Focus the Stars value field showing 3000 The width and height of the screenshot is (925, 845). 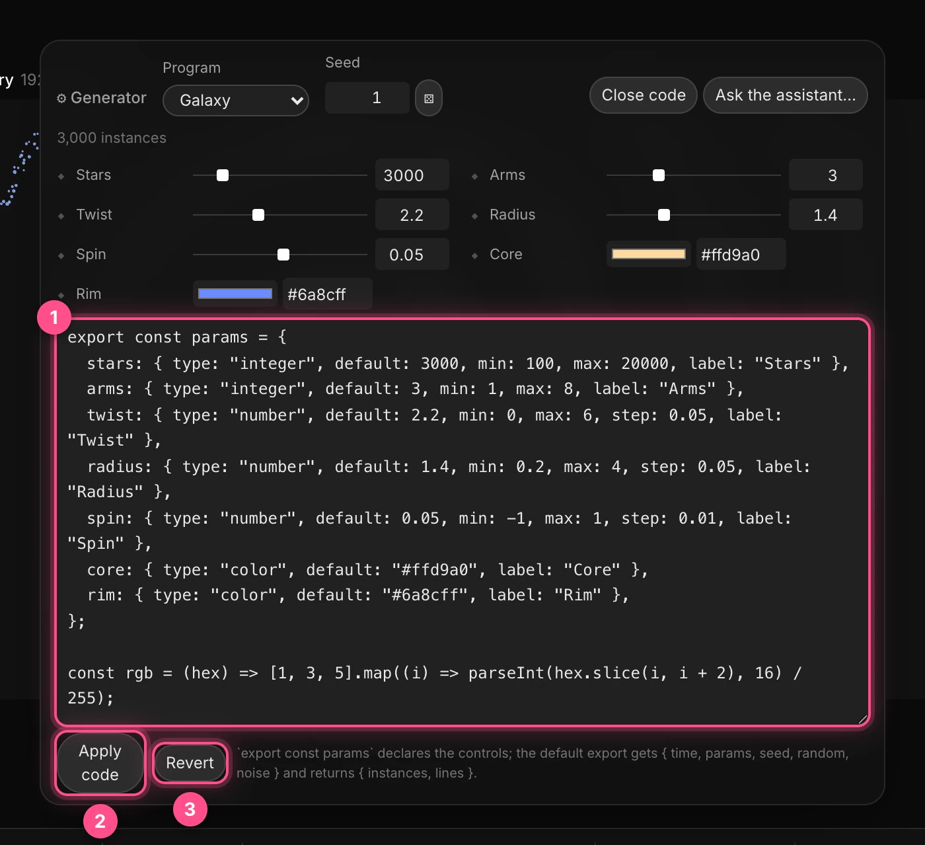(412, 175)
